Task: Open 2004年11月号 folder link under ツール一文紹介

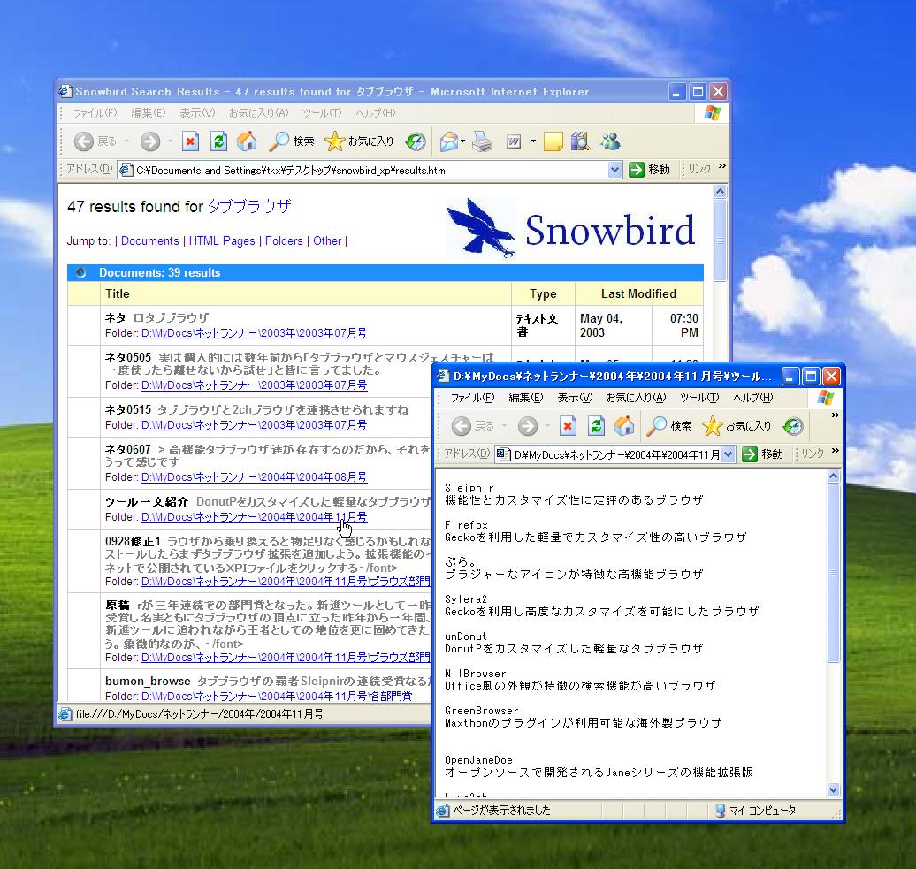Action: [x=254, y=517]
